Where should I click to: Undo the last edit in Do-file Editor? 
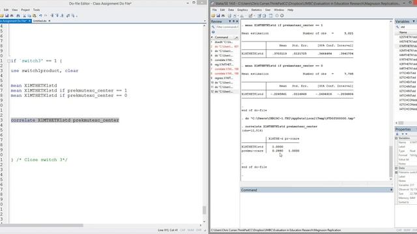point(40,16)
